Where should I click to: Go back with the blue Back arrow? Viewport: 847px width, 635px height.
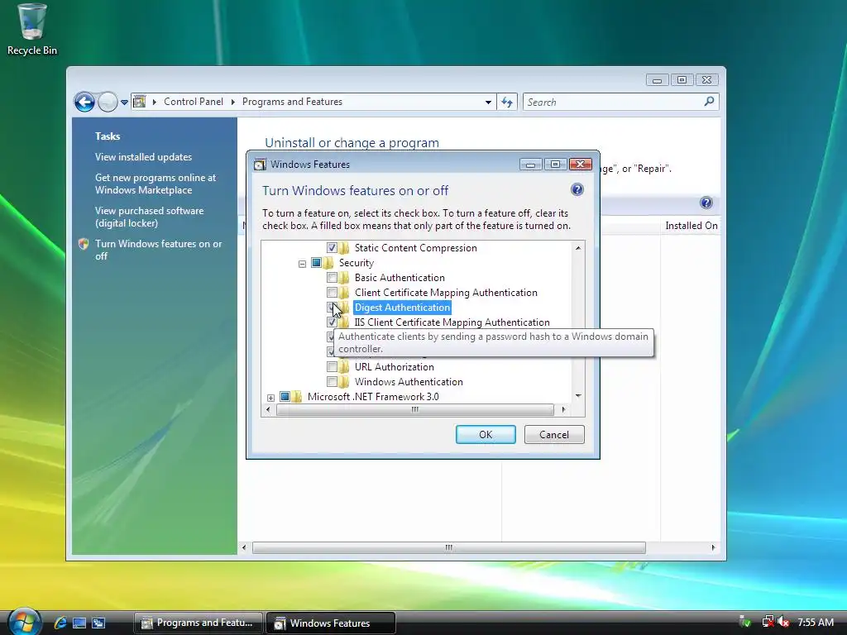click(84, 102)
